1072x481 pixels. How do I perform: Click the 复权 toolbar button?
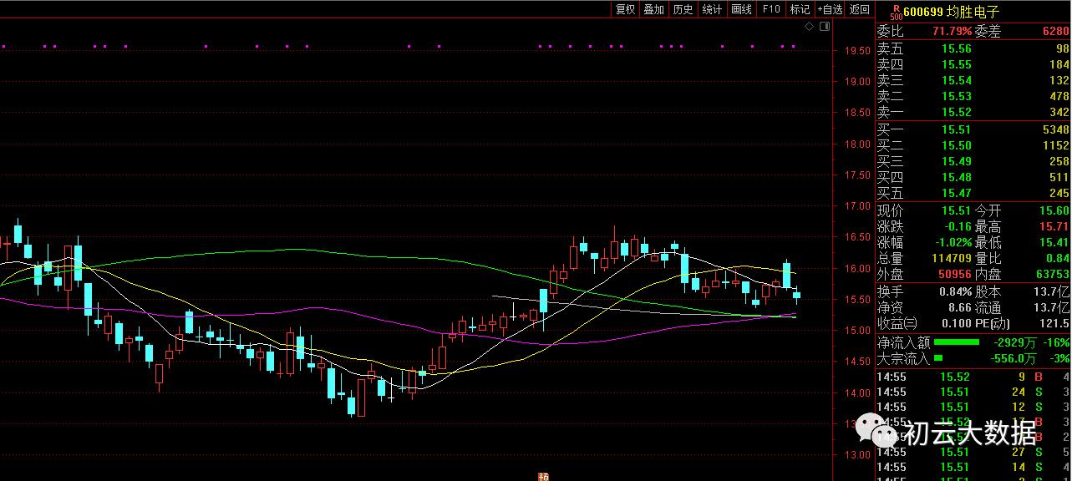[625, 9]
